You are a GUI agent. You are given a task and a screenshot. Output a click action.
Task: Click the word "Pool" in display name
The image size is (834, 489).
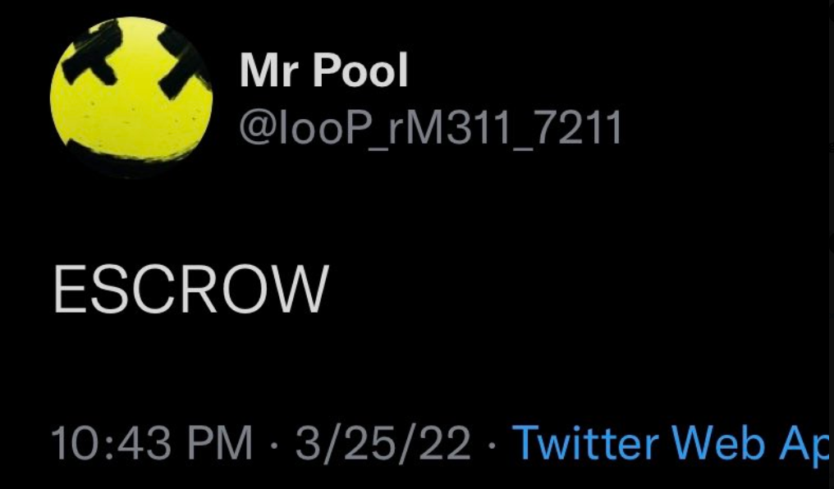pyautogui.click(x=360, y=71)
